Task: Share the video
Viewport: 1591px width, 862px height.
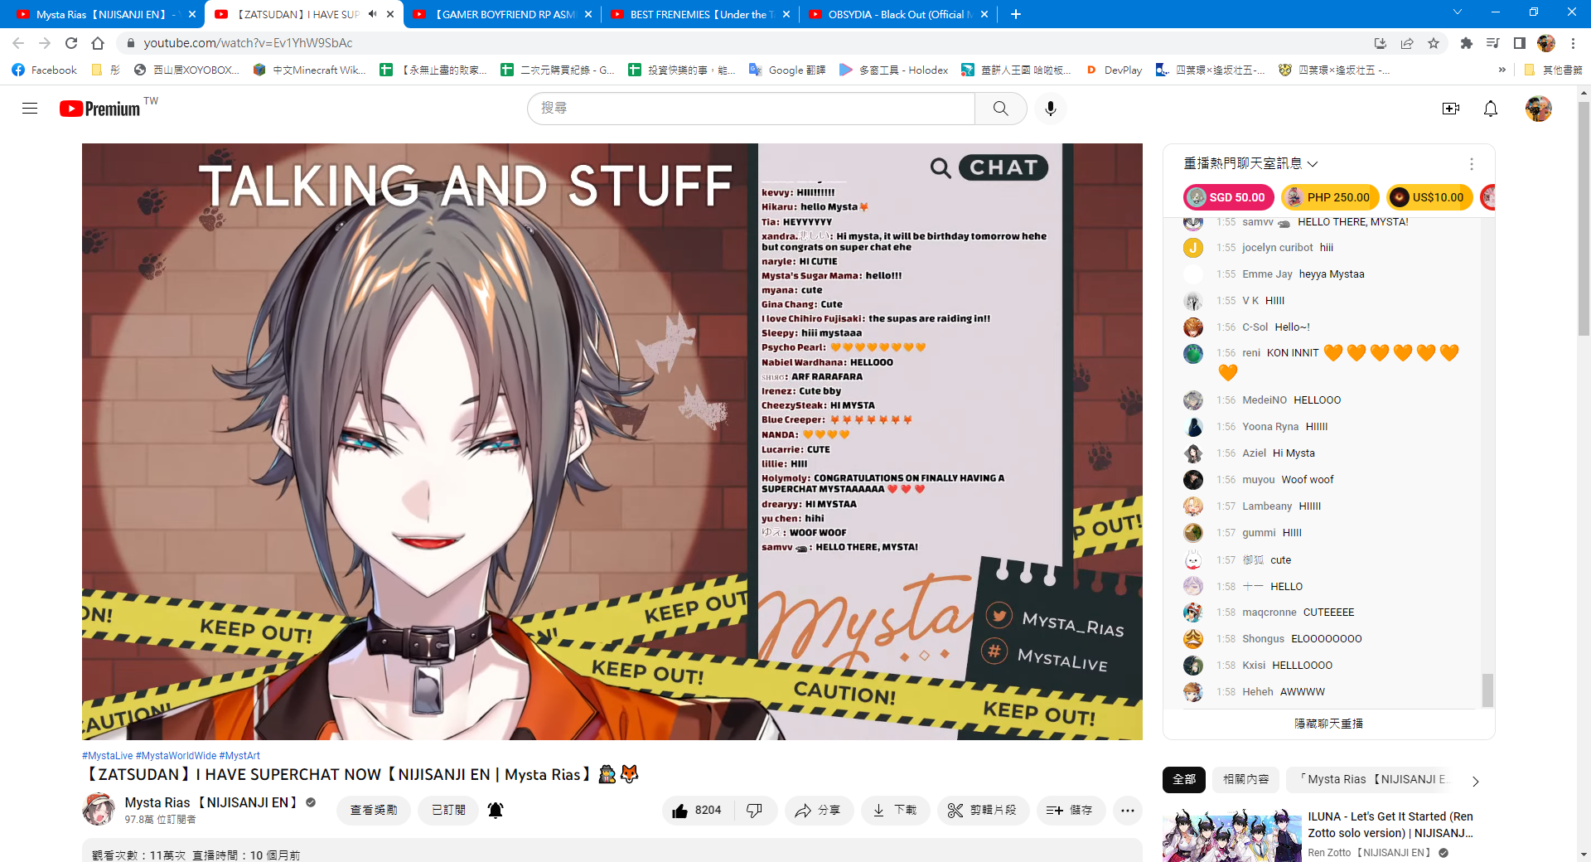Action: click(817, 810)
